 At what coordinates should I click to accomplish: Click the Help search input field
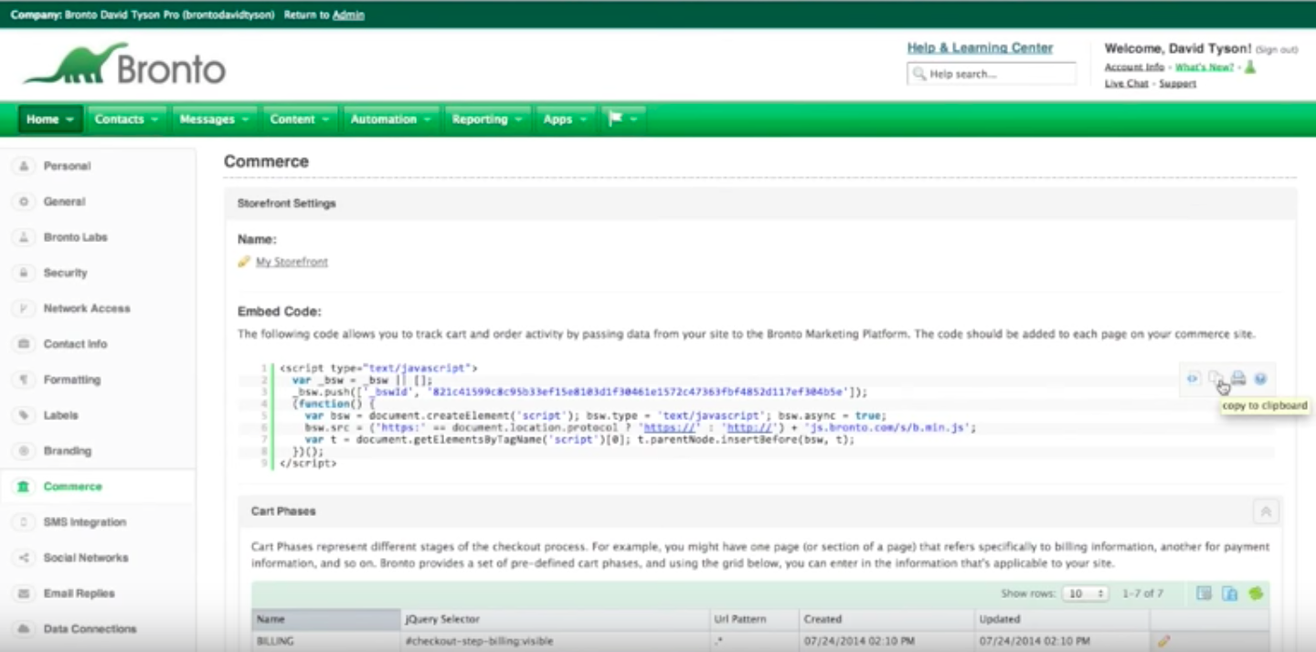(x=992, y=74)
